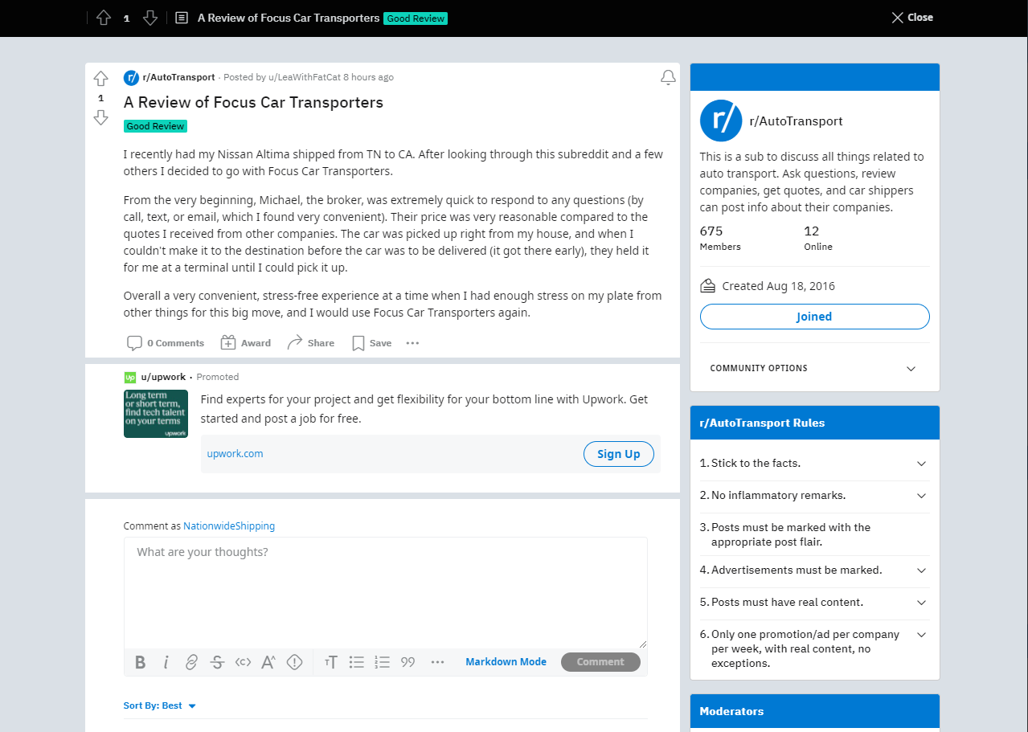Apply strikethrough in the comment editor

click(217, 662)
